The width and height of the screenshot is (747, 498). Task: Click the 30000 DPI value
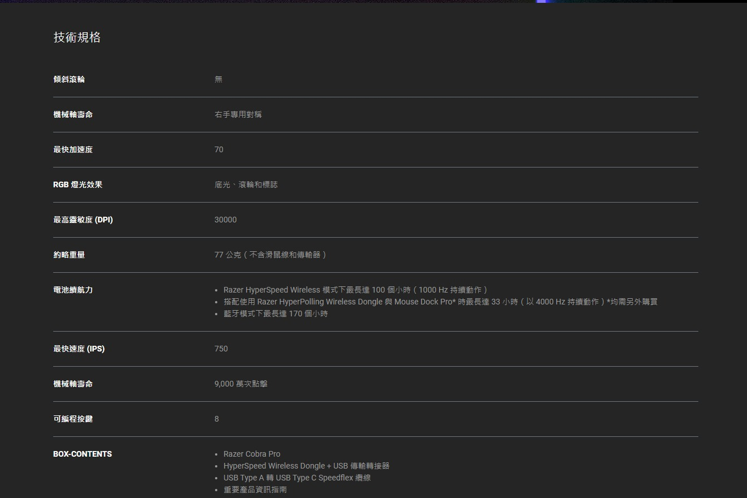tap(225, 220)
